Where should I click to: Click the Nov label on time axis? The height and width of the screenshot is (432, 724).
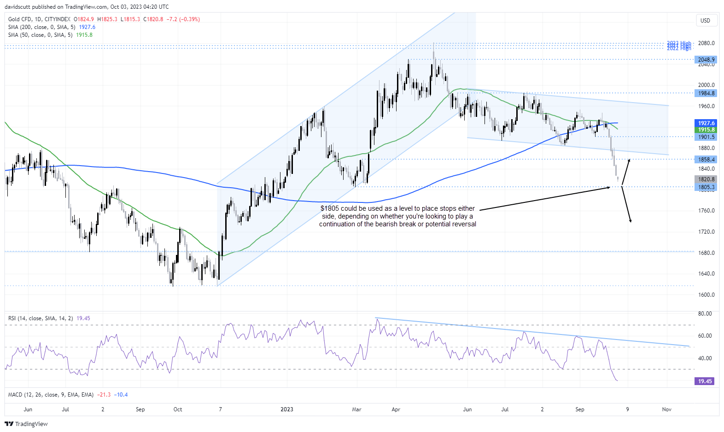[x=666, y=409]
